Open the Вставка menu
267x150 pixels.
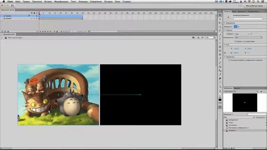pos(48,1)
